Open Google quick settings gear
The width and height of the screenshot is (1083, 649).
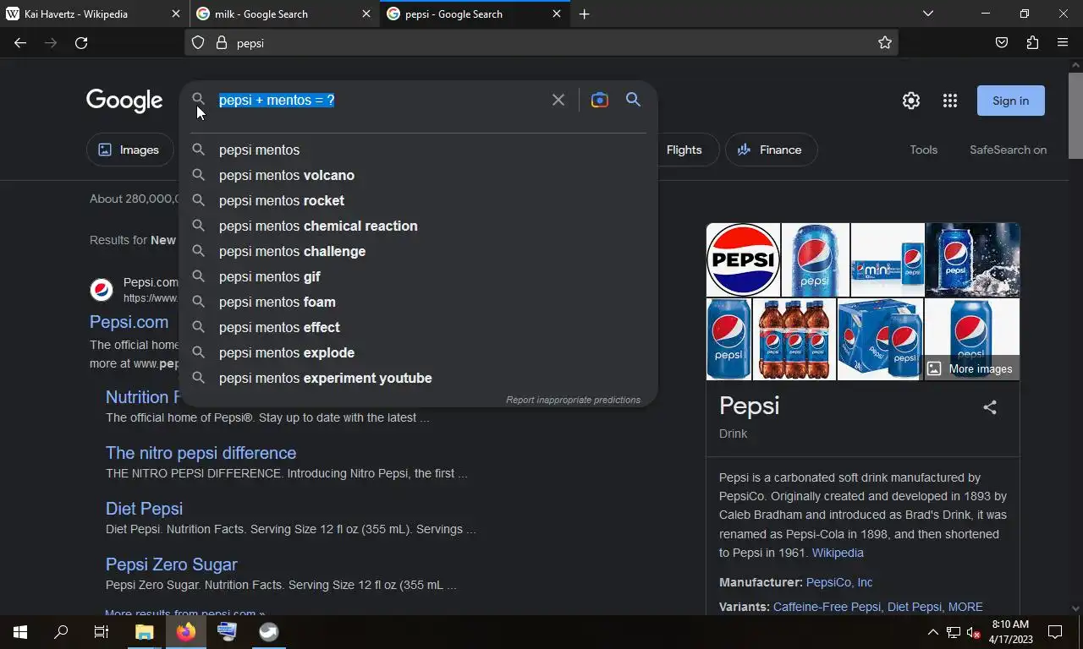(911, 101)
